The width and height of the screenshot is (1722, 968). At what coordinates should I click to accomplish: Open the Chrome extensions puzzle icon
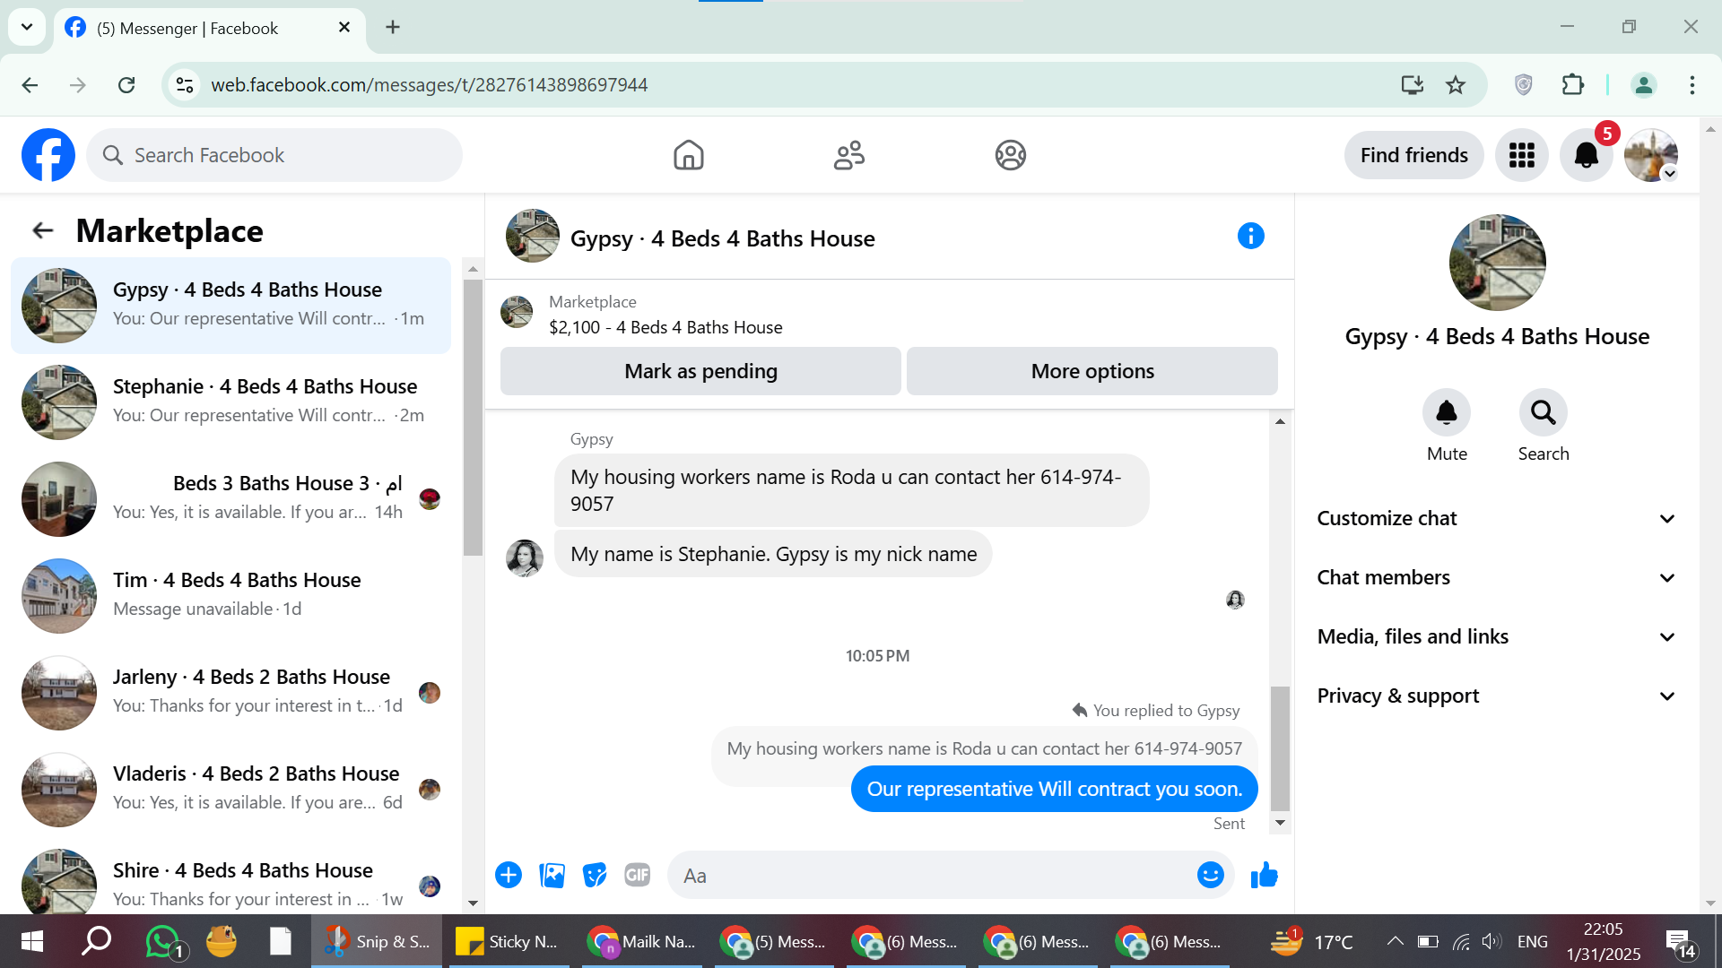pyautogui.click(x=1573, y=85)
